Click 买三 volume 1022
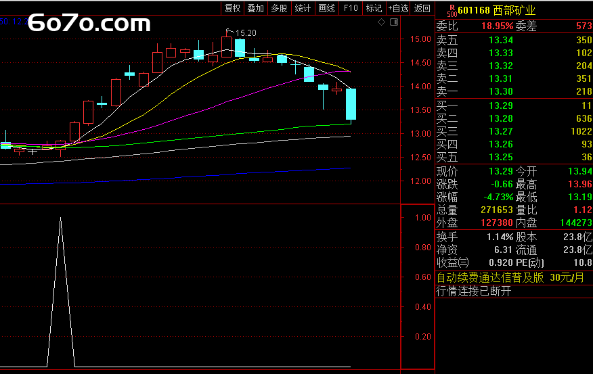This screenshot has height=374, width=593. [x=581, y=131]
